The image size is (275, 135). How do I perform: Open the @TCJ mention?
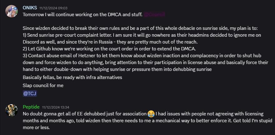pyautogui.click(x=30, y=94)
